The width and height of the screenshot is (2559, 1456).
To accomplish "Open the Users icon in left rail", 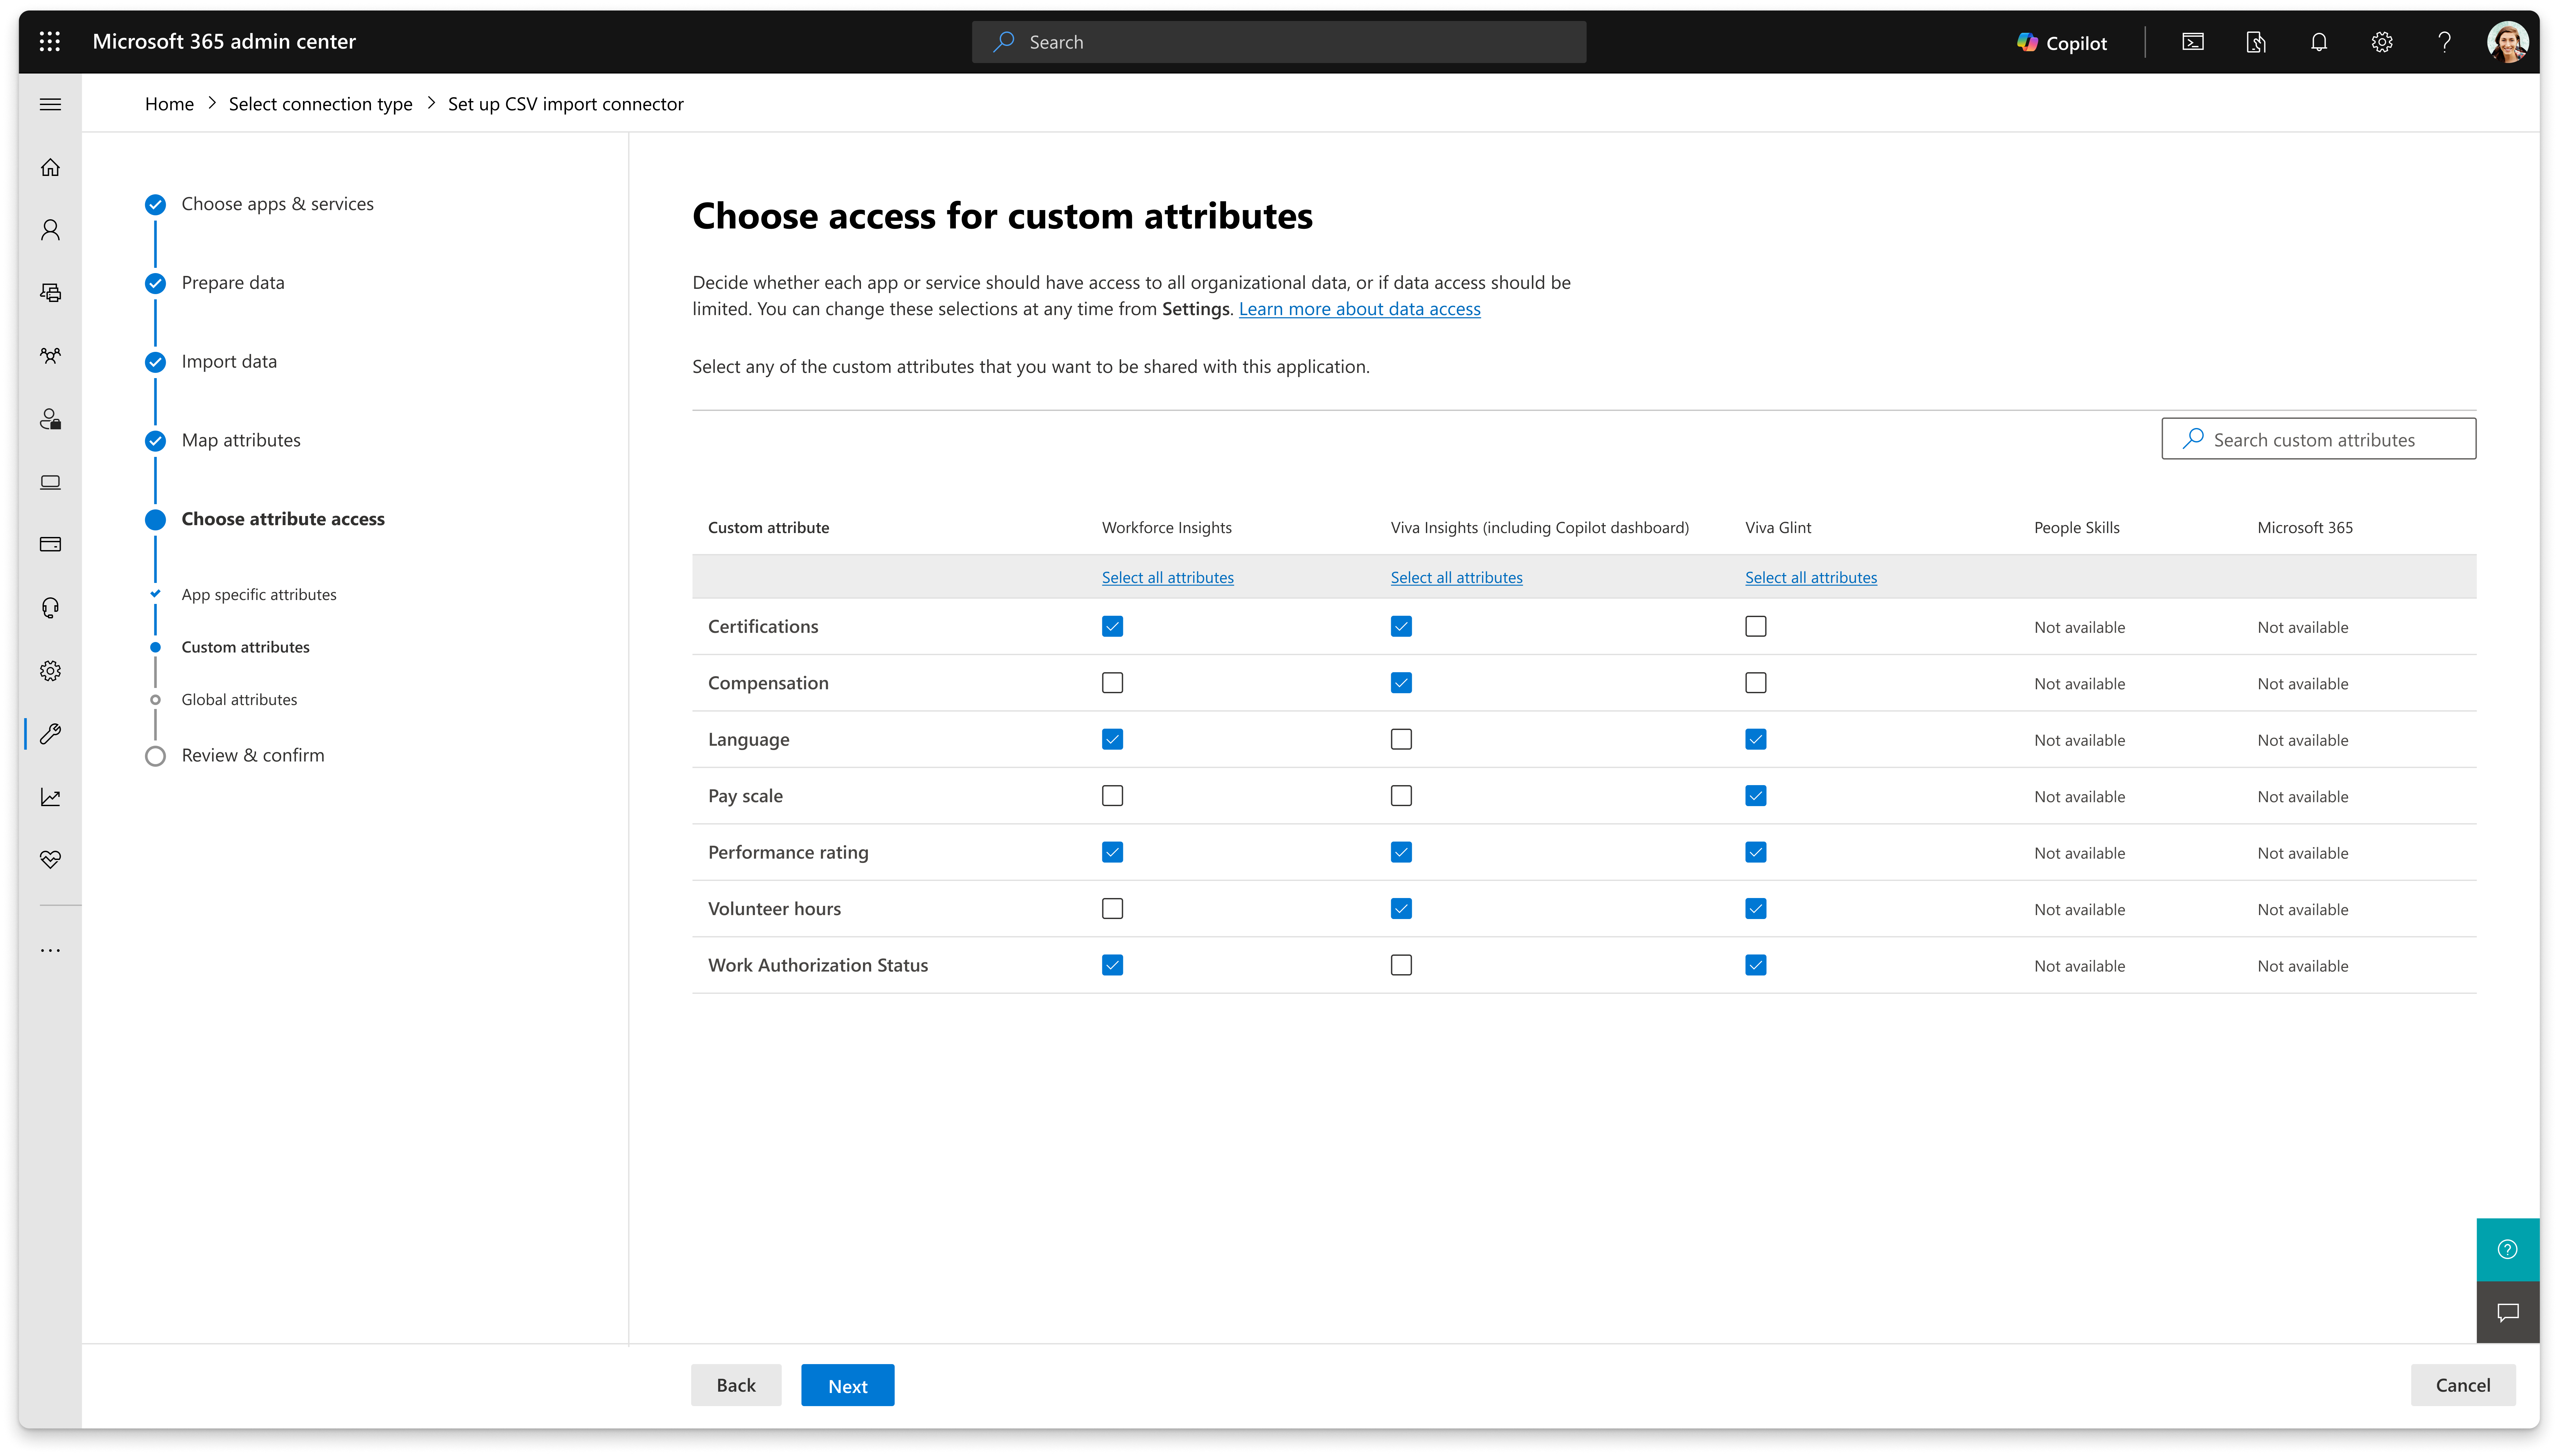I will click(50, 230).
